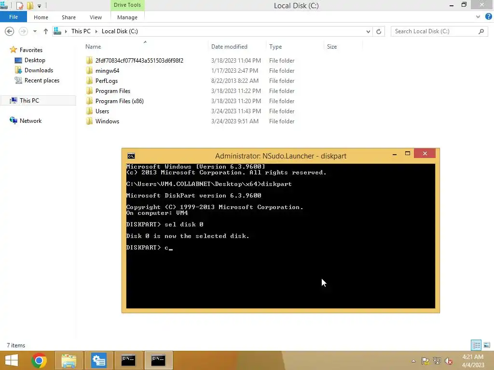Click the 8/22/2013 8:22 AM date cell
The image size is (494, 370).
click(x=235, y=81)
